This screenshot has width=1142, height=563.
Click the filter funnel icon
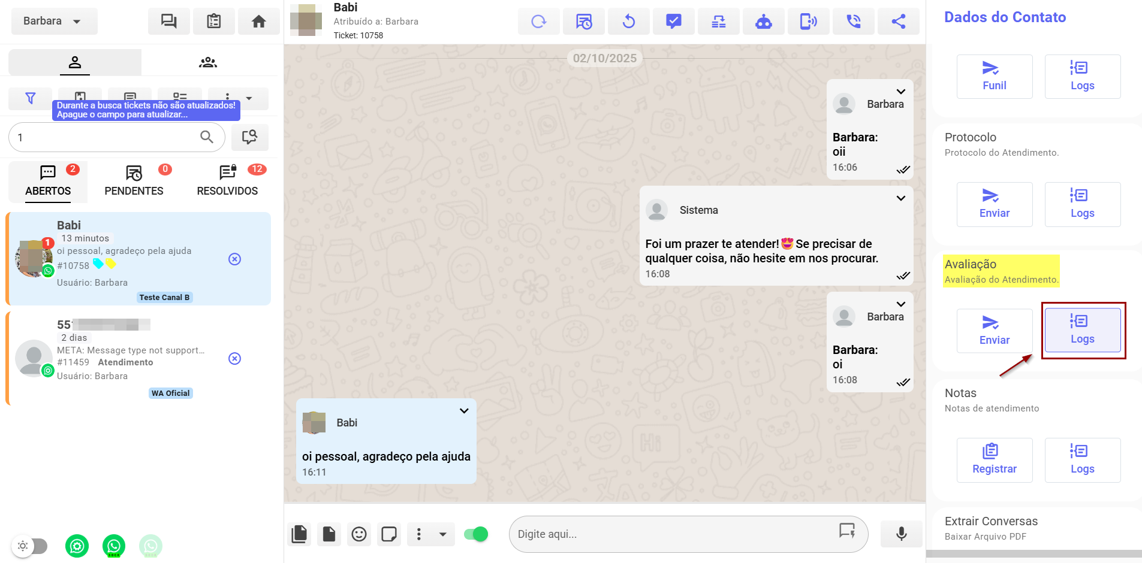[x=31, y=98]
